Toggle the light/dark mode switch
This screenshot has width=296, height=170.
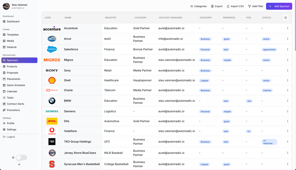[21, 158]
